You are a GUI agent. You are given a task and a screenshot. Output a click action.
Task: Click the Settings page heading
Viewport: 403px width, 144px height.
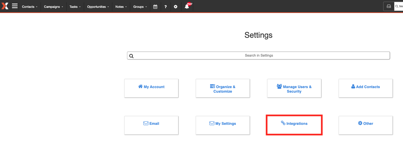tap(258, 35)
